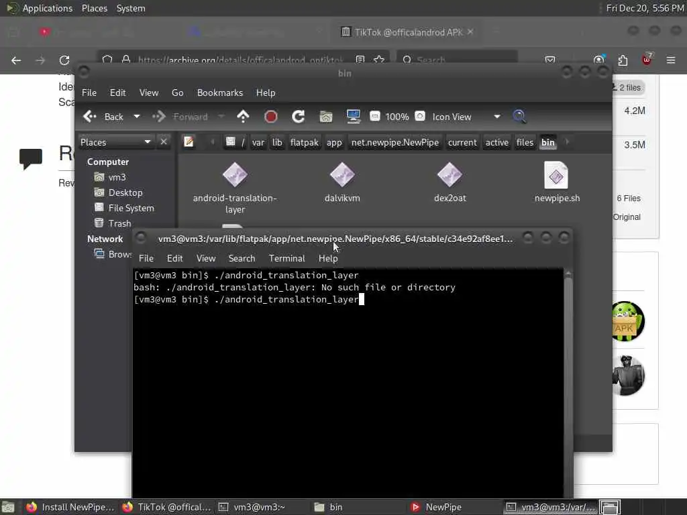The width and height of the screenshot is (687, 515).
Task: Close the TikTok @officalandrod APK tab
Action: coord(470,32)
